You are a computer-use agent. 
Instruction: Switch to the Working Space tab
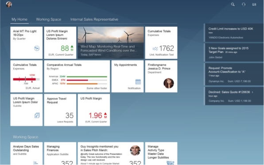tap(48, 19)
